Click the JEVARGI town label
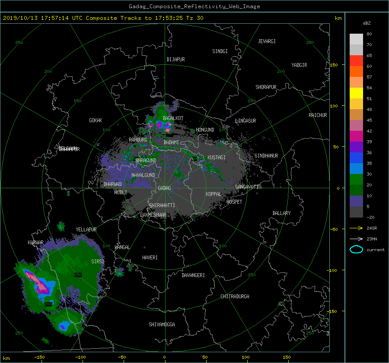 (x=267, y=41)
